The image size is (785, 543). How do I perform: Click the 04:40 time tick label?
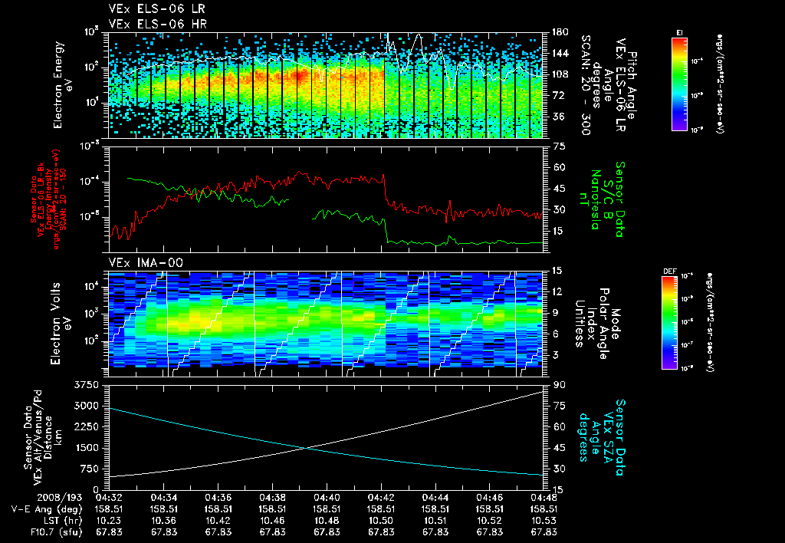327,498
